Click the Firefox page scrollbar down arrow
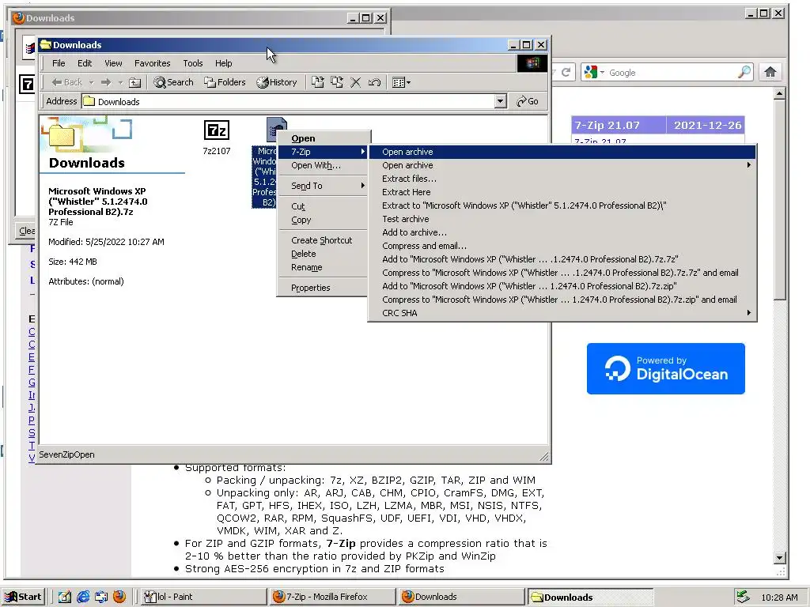This screenshot has width=810, height=607. click(x=780, y=557)
